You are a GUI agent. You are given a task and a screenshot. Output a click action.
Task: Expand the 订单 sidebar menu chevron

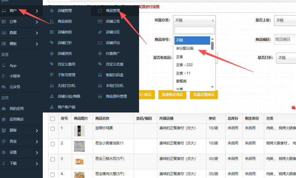pyautogui.click(x=37, y=22)
